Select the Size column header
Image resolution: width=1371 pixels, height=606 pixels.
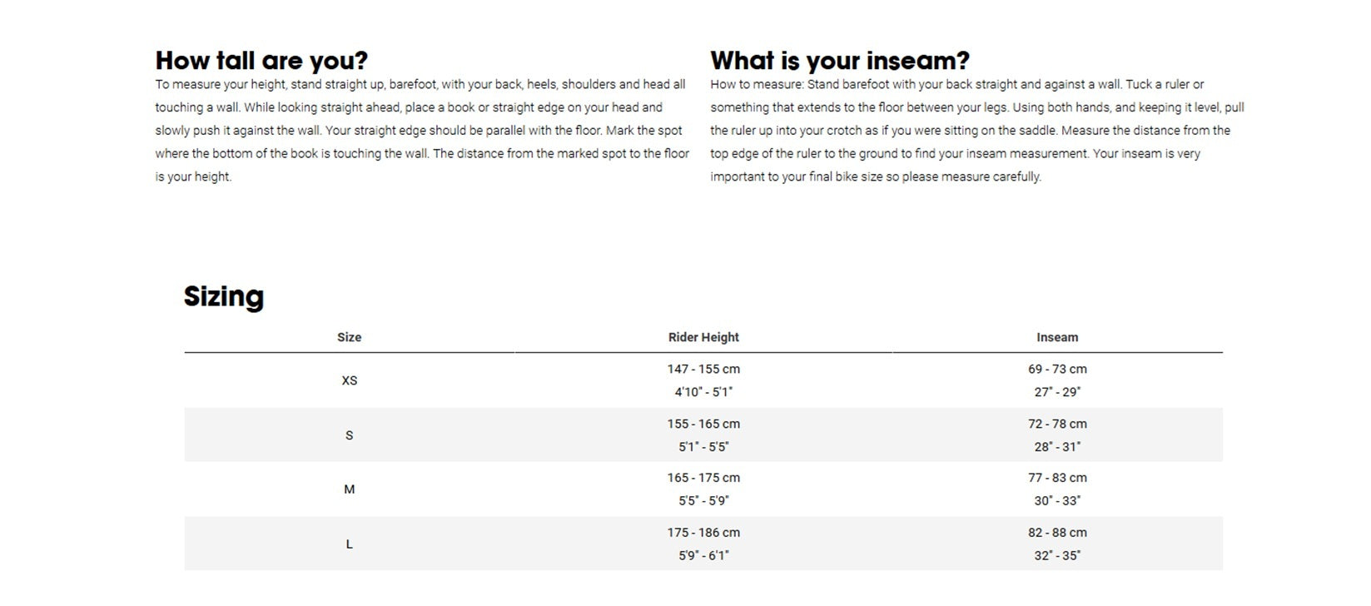click(349, 337)
